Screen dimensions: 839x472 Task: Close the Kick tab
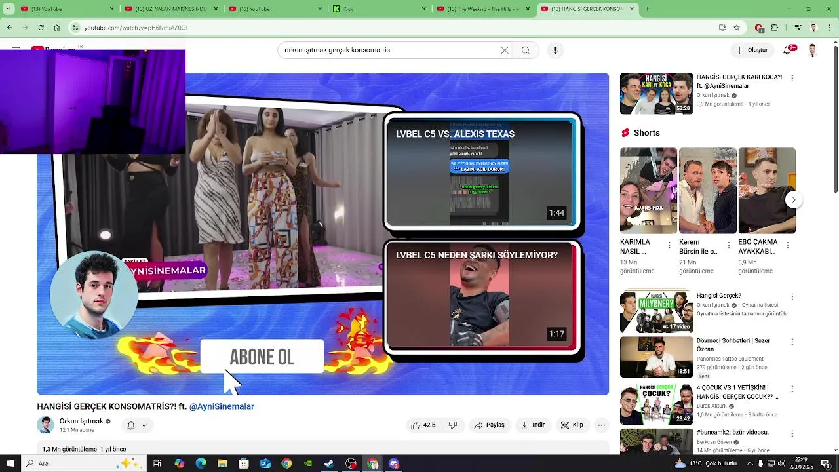424,9
